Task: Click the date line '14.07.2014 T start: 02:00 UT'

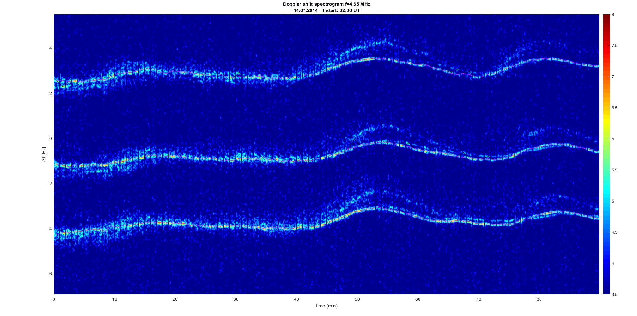Action: [327, 10]
